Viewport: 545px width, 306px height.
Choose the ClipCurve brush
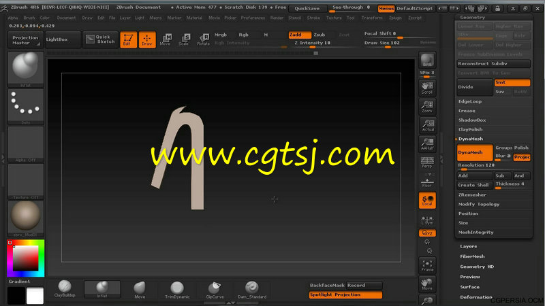215,290
